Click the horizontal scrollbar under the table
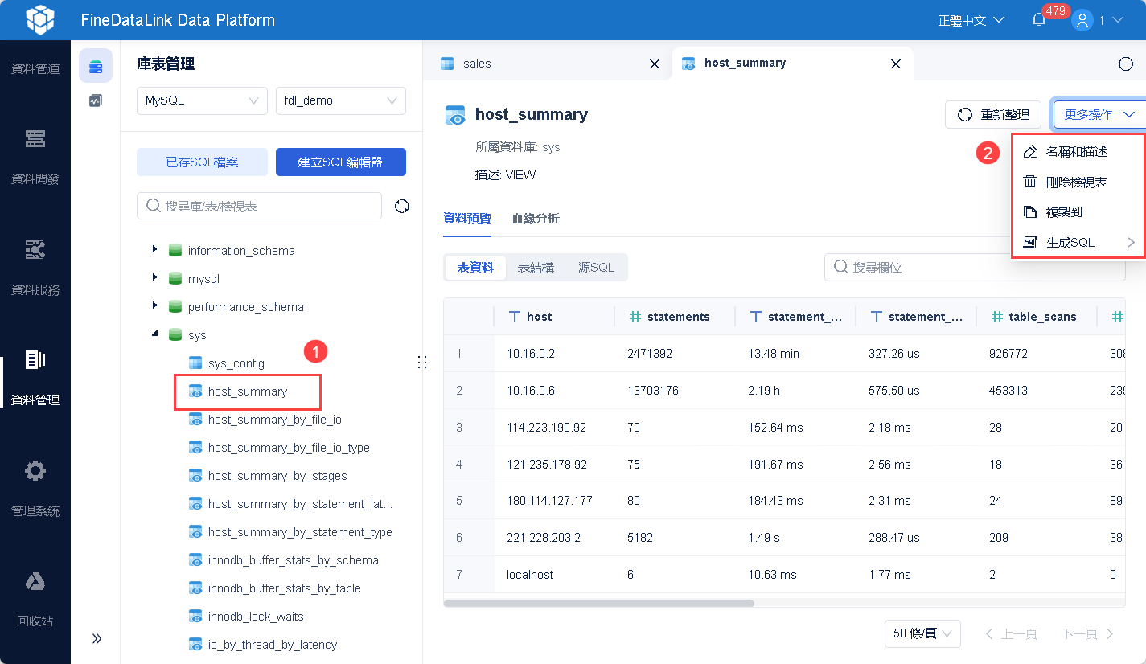Screen dimensions: 1146x664 pos(598,603)
